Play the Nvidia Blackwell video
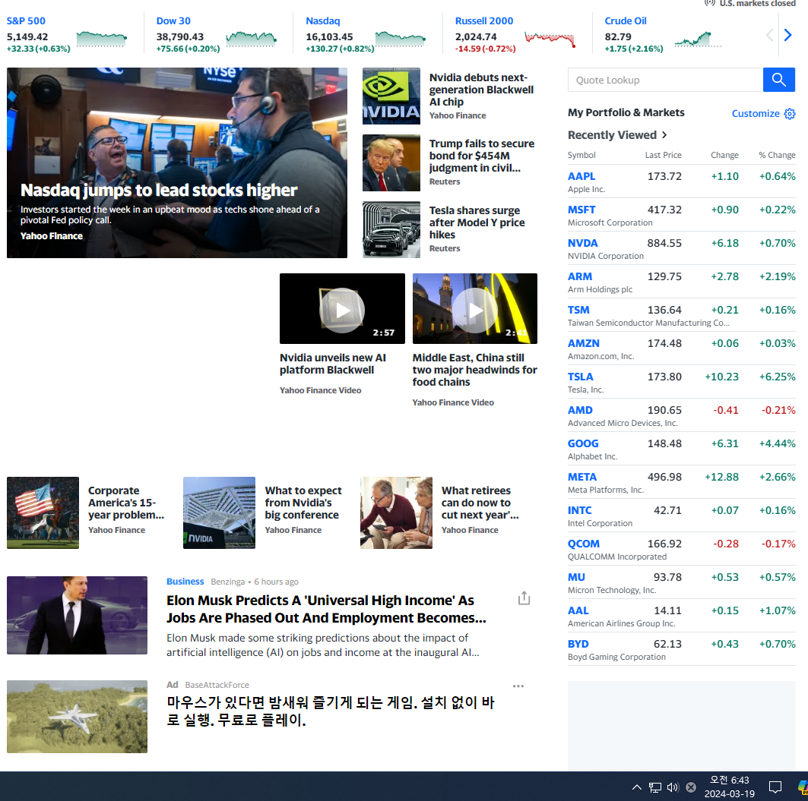 pyautogui.click(x=342, y=310)
